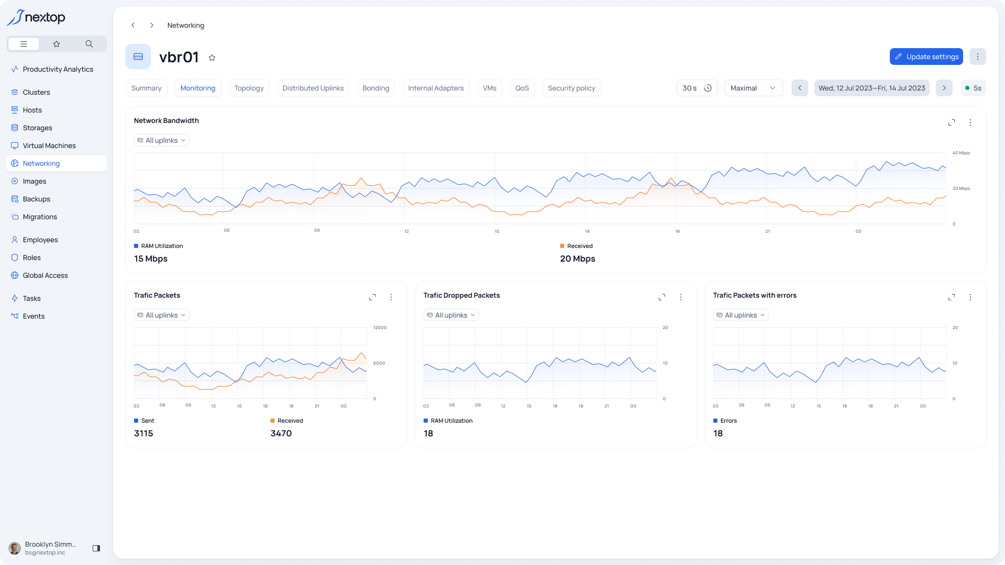Switch to the Monitoring tab
Viewport: 1005px width, 565px height.
[198, 88]
